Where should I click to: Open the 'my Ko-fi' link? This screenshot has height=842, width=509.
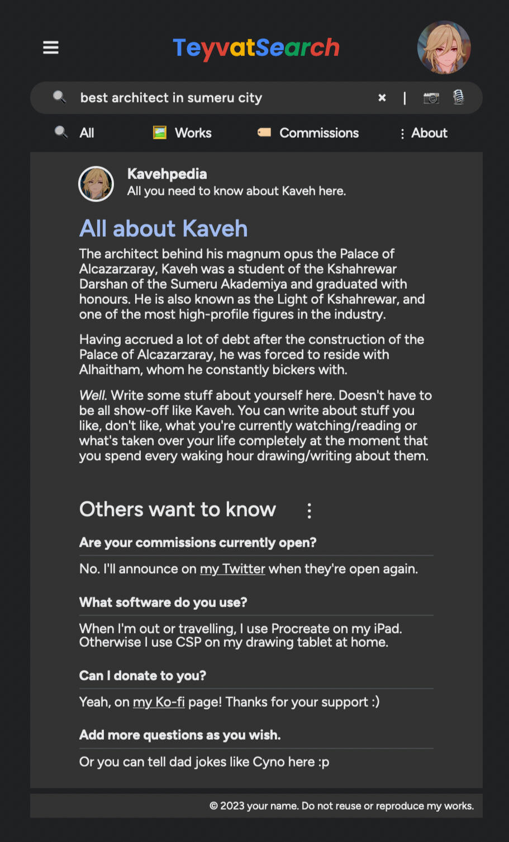tap(159, 702)
